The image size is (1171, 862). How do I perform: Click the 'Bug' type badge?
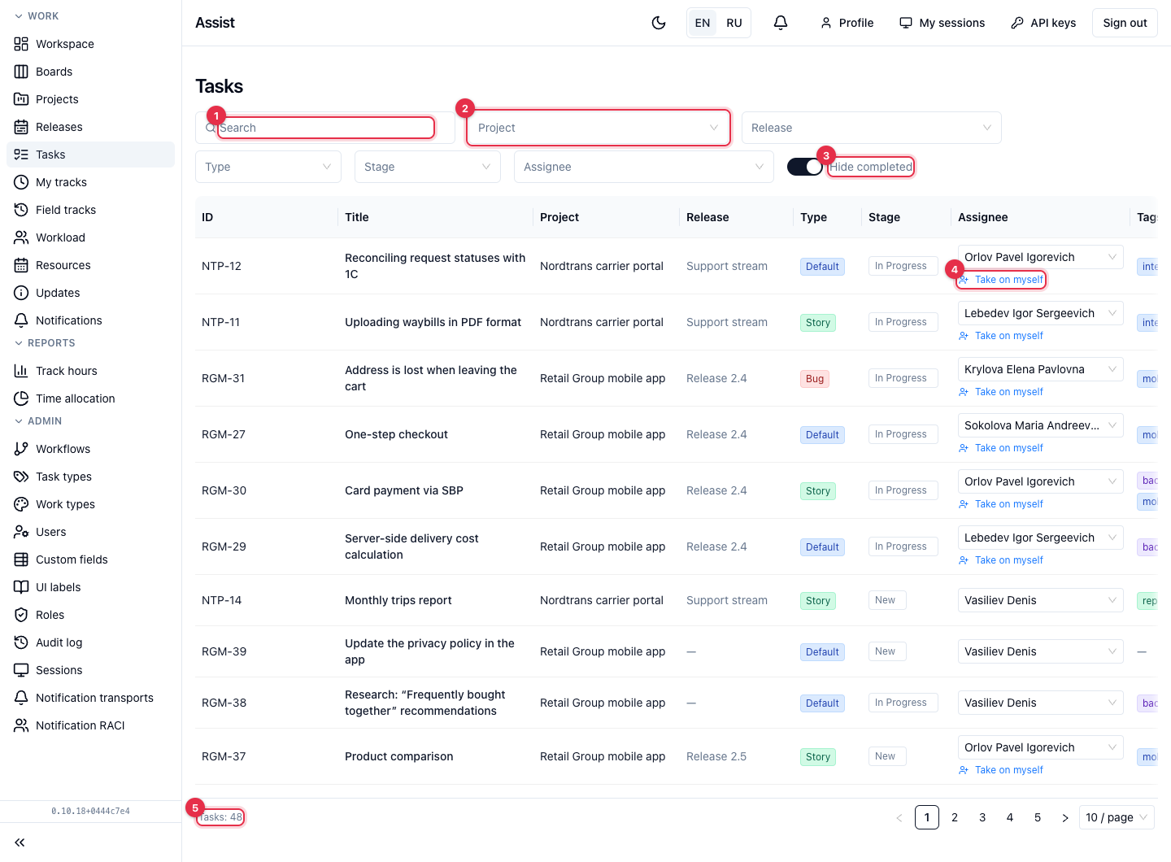point(815,378)
